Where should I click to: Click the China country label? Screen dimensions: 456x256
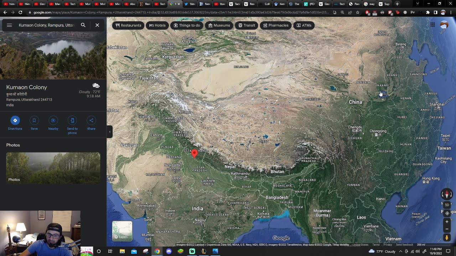tap(355, 102)
